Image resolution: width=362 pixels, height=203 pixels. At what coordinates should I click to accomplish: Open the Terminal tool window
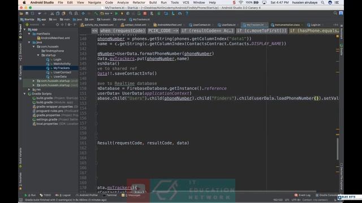110,195
